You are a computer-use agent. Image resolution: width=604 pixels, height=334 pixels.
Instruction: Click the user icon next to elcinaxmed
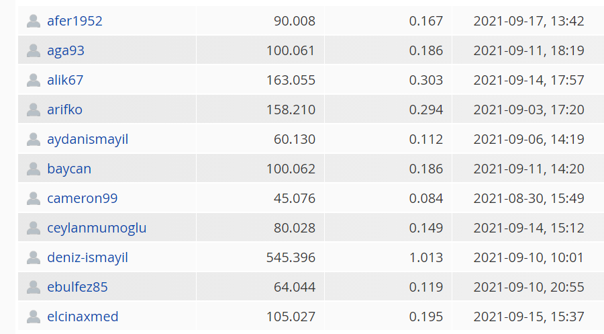(x=34, y=317)
